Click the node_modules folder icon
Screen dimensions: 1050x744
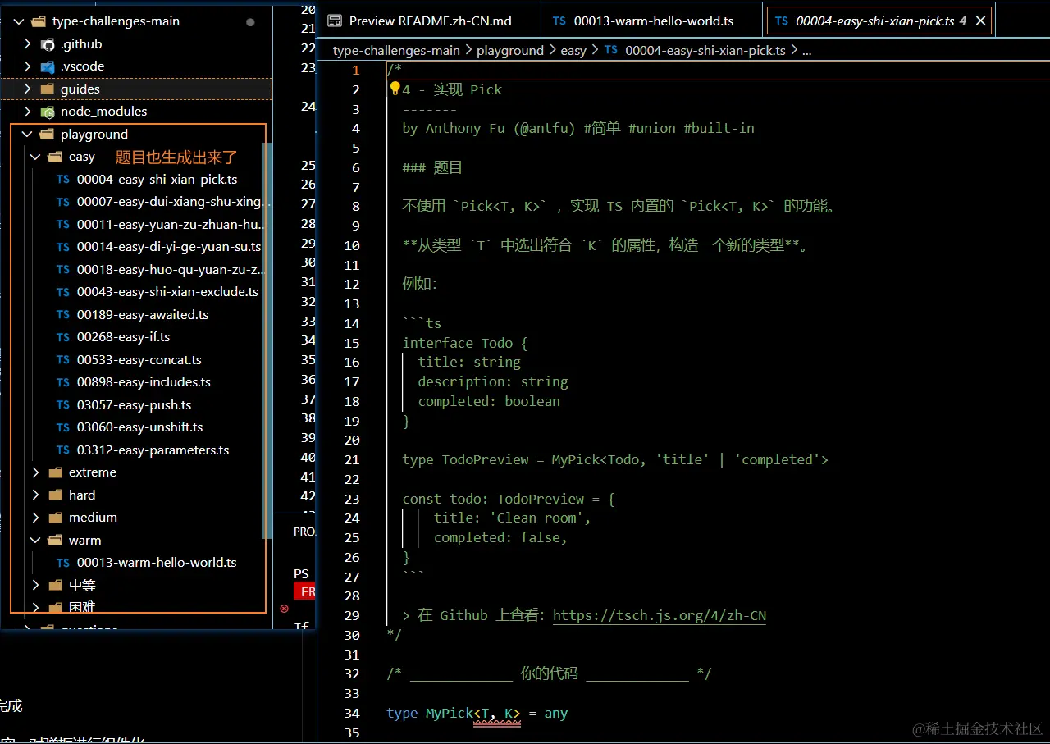coord(48,112)
